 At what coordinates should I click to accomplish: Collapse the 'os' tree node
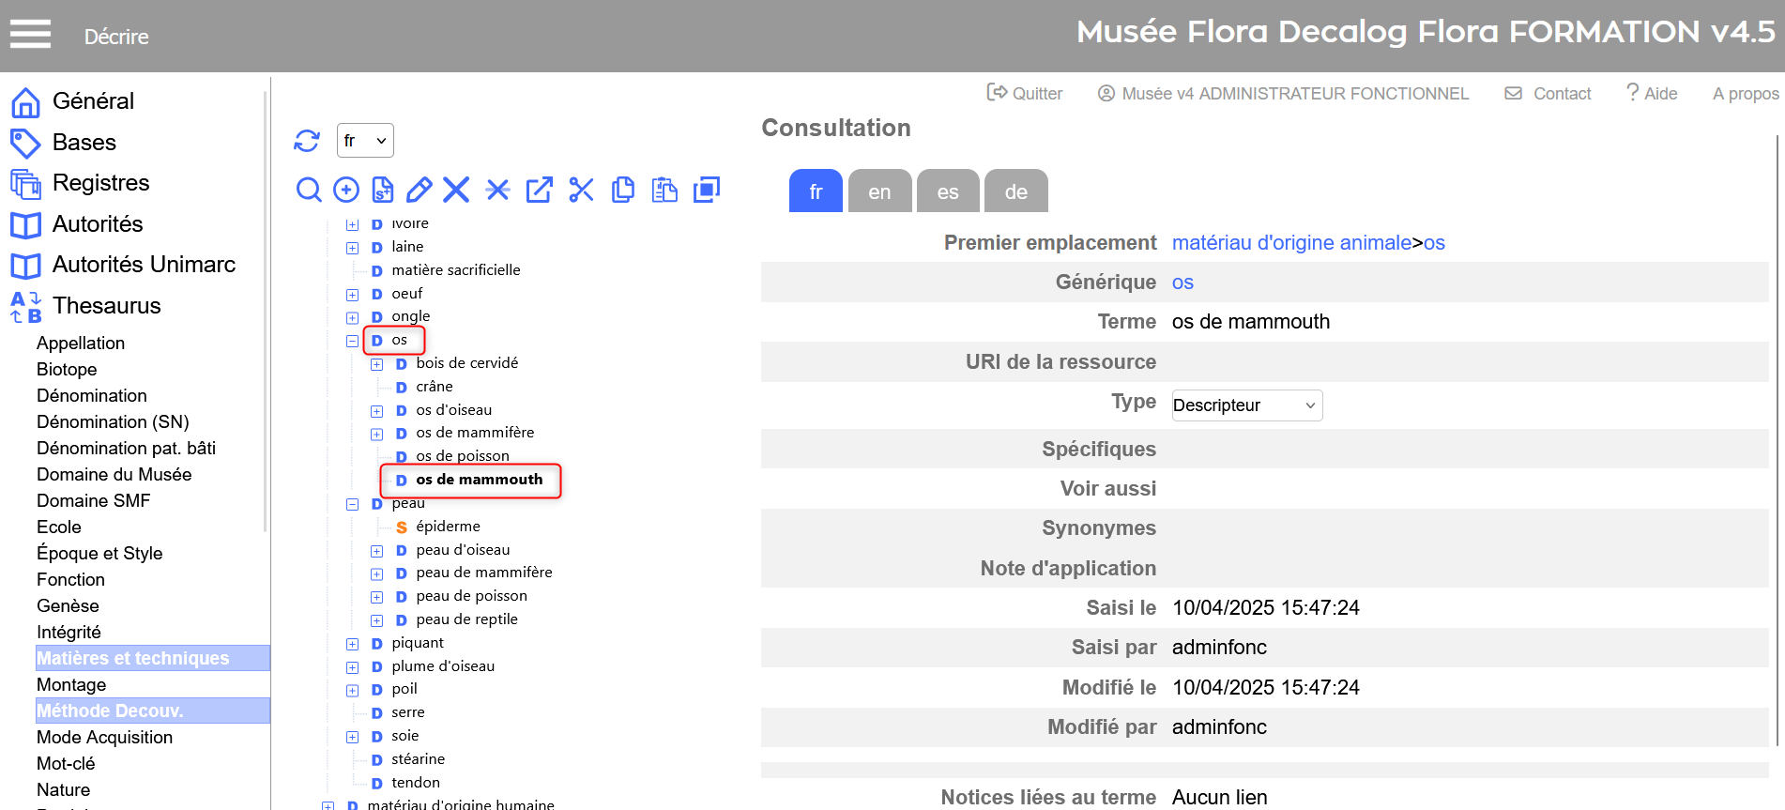pyautogui.click(x=353, y=341)
